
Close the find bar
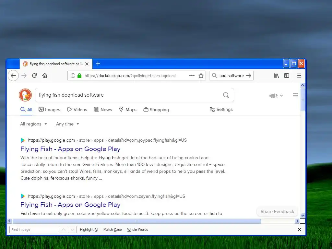299,230
